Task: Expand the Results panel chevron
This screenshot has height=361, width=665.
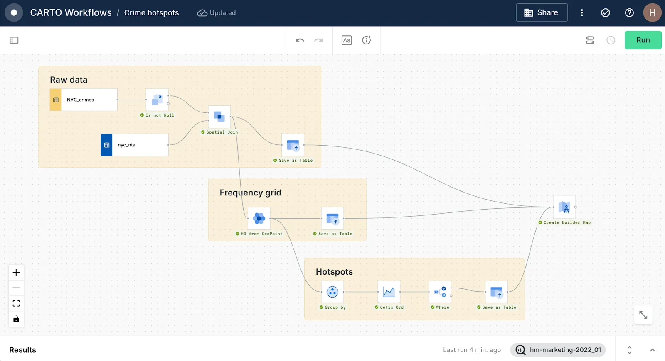Action: (653, 350)
